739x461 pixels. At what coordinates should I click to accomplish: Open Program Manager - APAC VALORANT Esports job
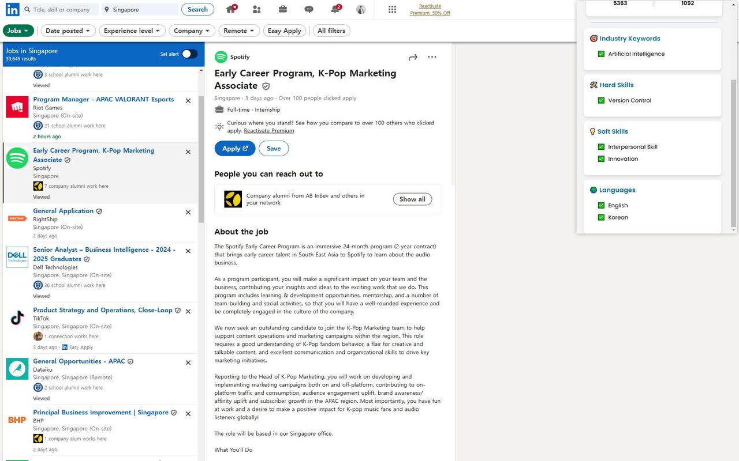pos(103,99)
